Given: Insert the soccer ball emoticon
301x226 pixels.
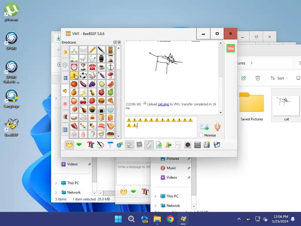Looking at the screenshot, I should coord(83,76).
